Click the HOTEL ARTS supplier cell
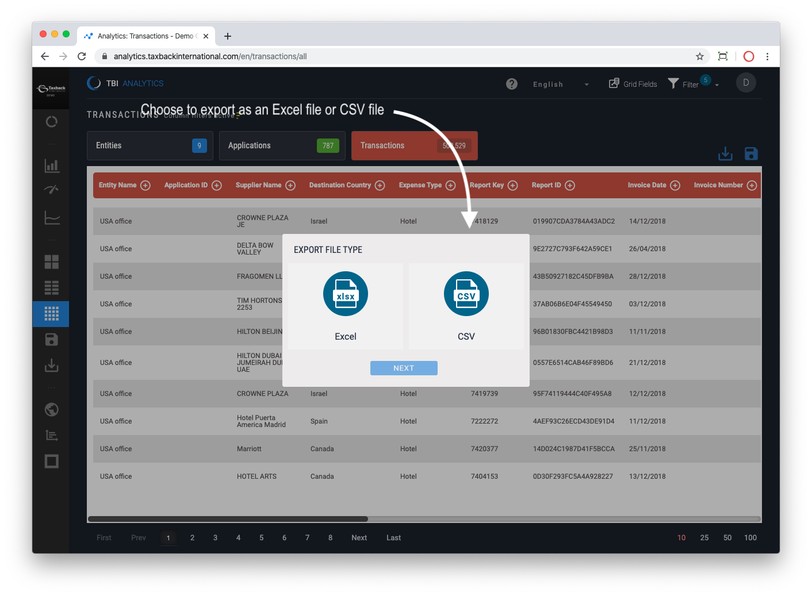Image resolution: width=812 pixels, height=596 pixels. click(256, 476)
